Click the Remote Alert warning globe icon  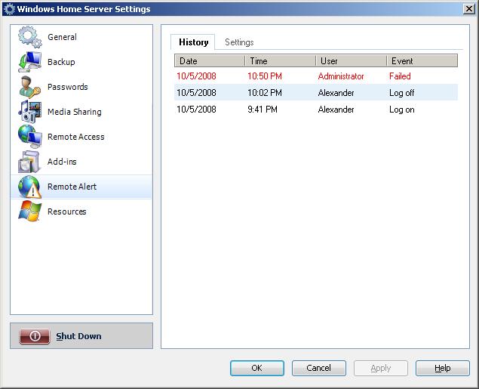29,187
